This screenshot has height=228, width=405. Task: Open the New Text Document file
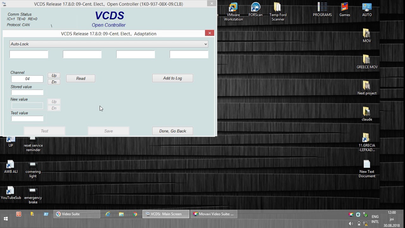tap(367, 169)
